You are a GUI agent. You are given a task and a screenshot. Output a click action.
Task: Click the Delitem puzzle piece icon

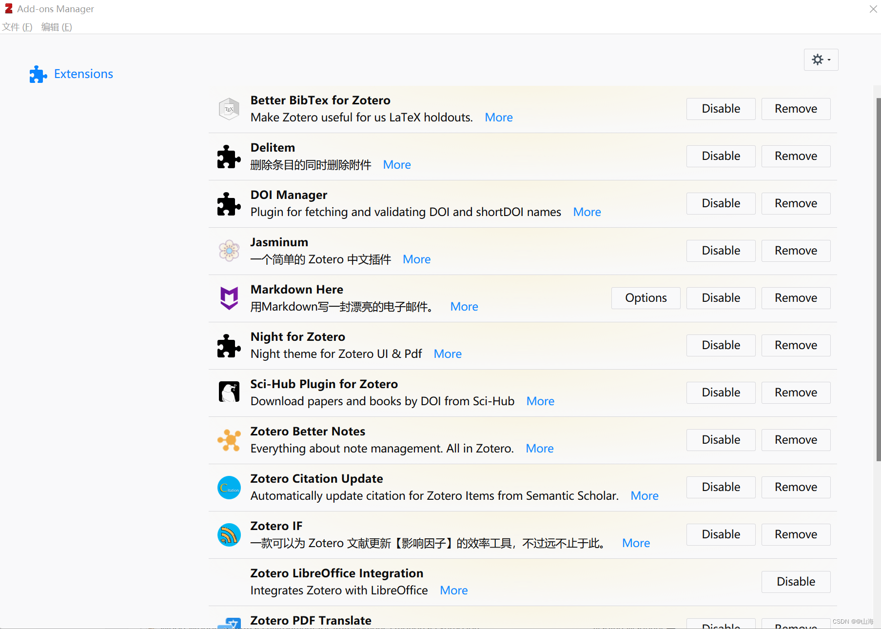229,157
